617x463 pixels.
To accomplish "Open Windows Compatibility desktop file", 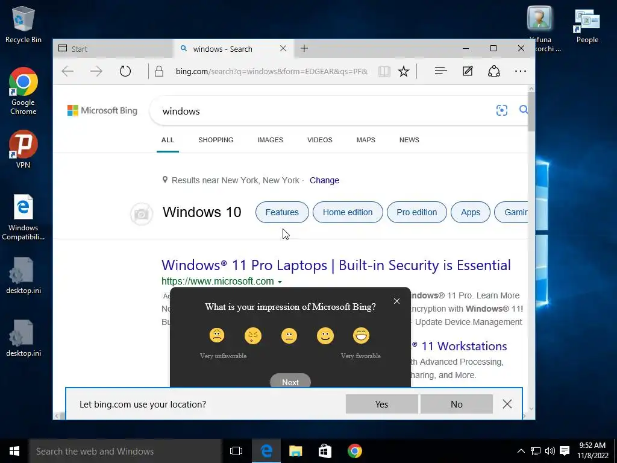I will [23, 217].
